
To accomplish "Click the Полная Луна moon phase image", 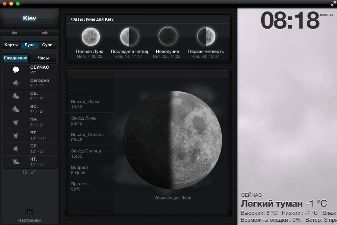I will pyautogui.click(x=91, y=37).
